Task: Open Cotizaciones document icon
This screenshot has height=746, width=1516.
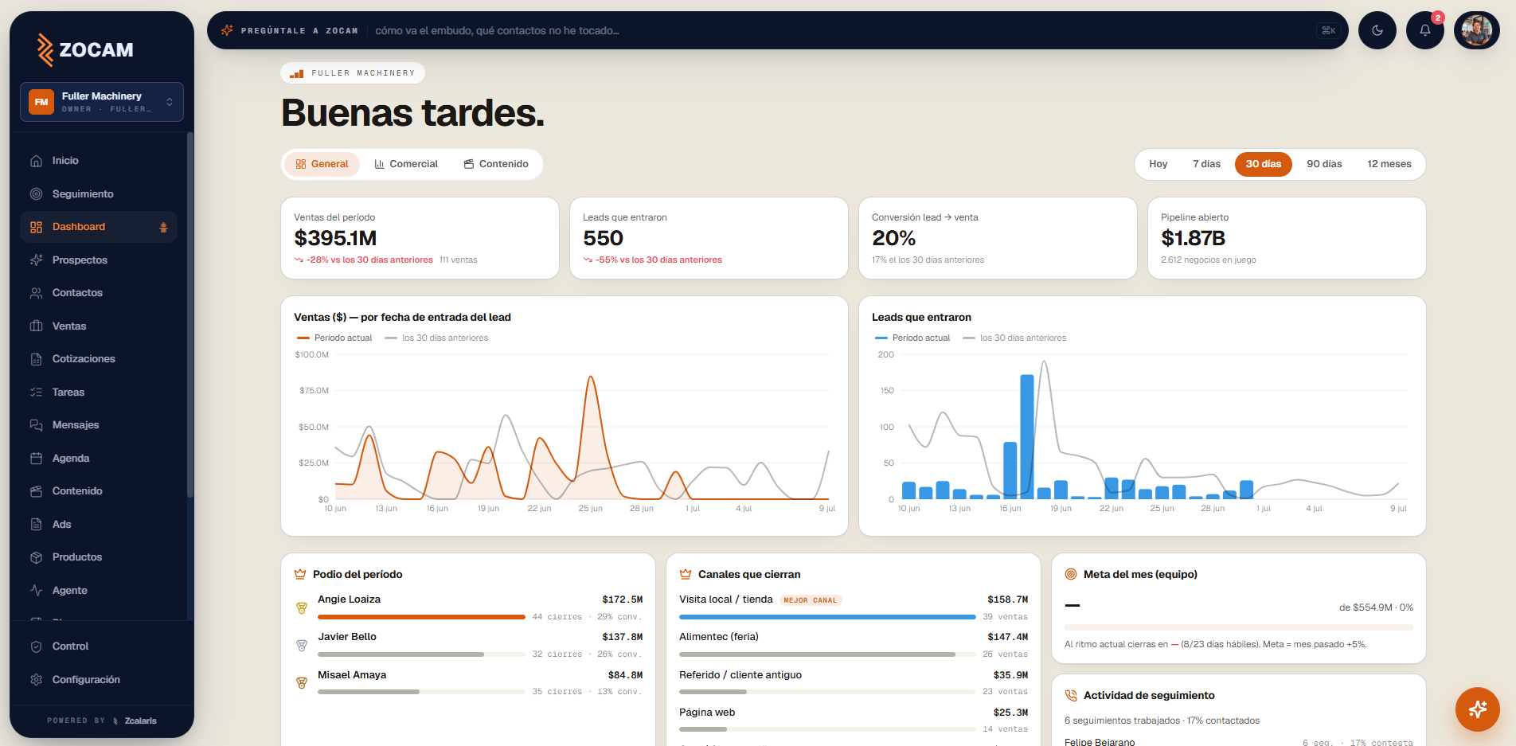Action: [36, 359]
